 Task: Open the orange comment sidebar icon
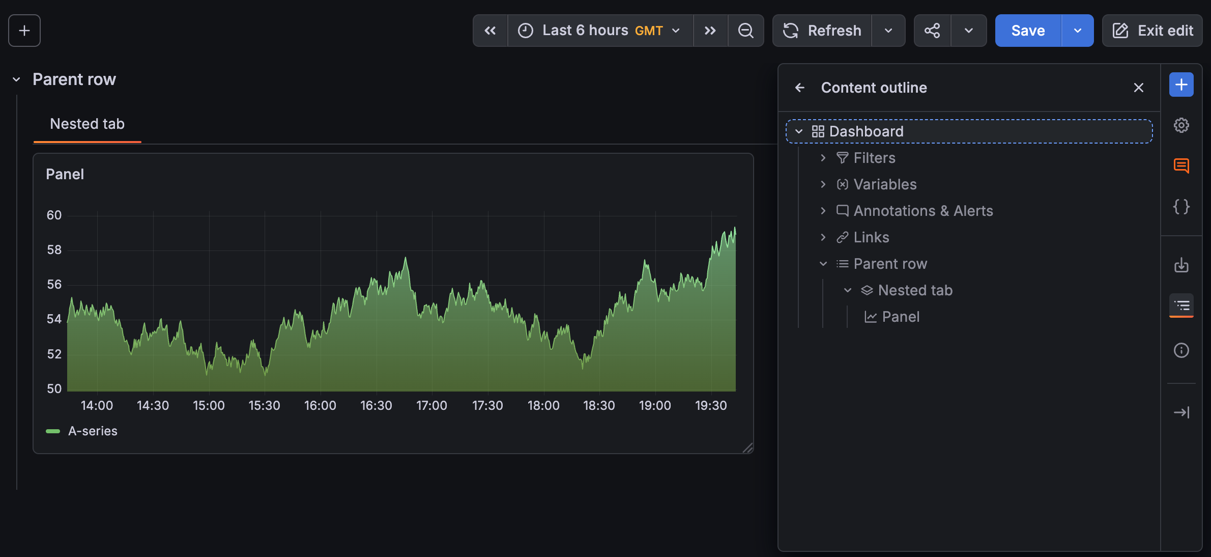[x=1181, y=166]
